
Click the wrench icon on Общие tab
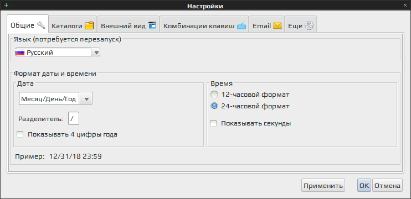pyautogui.click(x=41, y=25)
